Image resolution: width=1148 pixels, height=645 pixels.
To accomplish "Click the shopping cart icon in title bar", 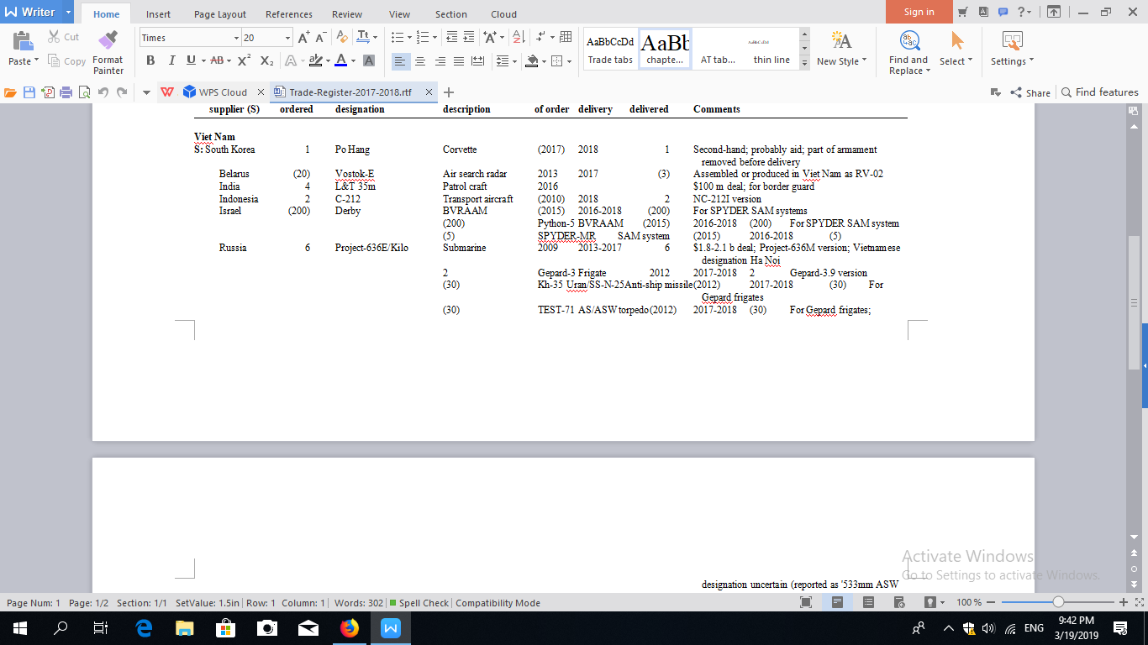I will pyautogui.click(x=961, y=12).
